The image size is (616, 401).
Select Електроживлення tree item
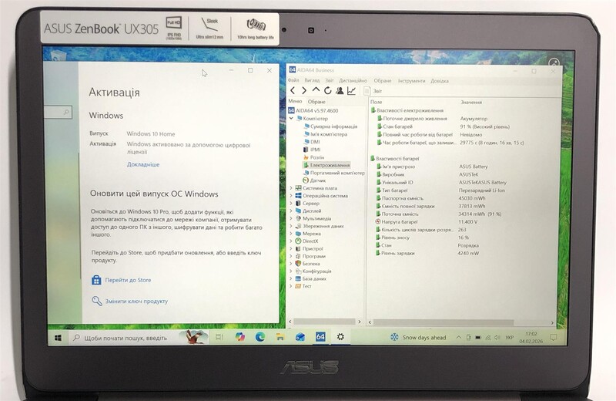326,165
